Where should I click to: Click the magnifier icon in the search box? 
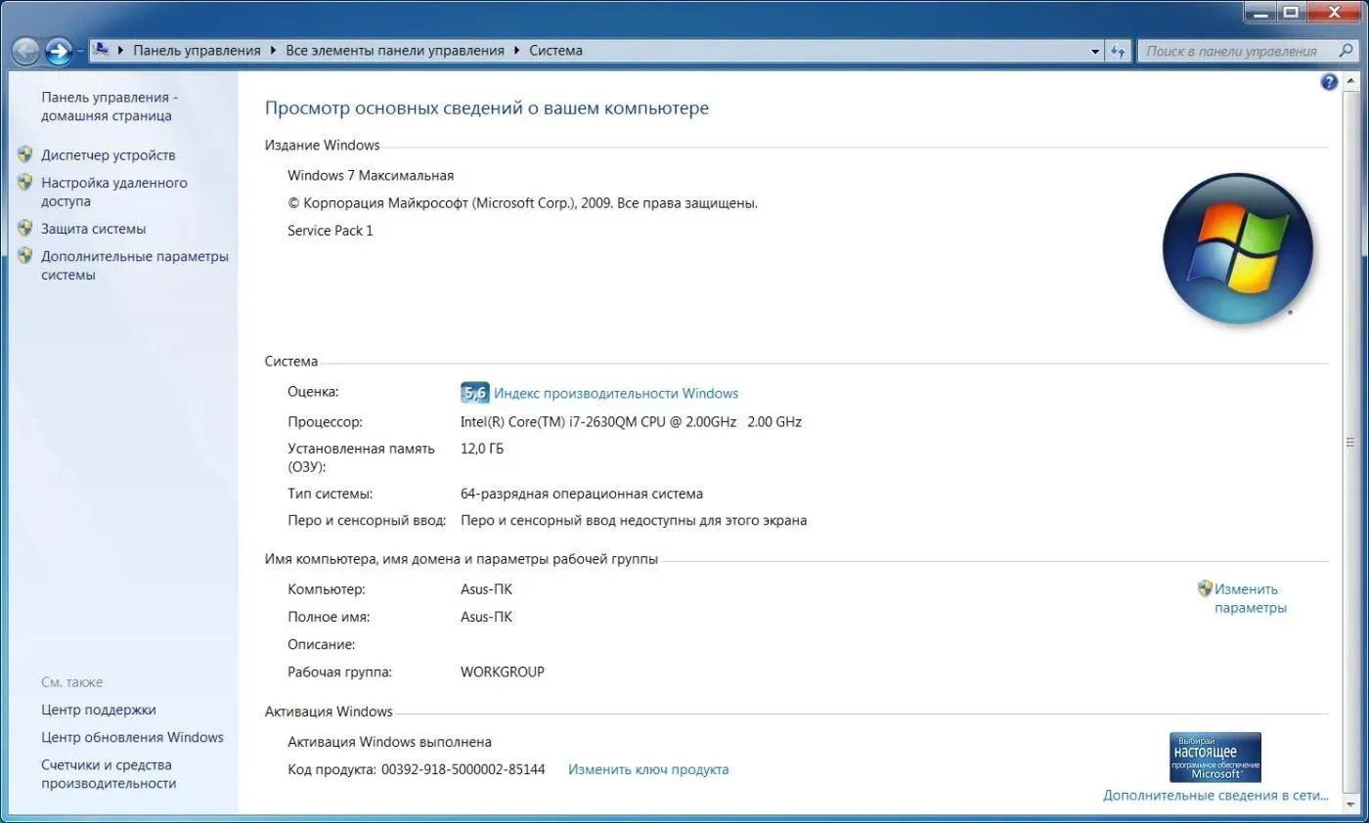pos(1347,51)
